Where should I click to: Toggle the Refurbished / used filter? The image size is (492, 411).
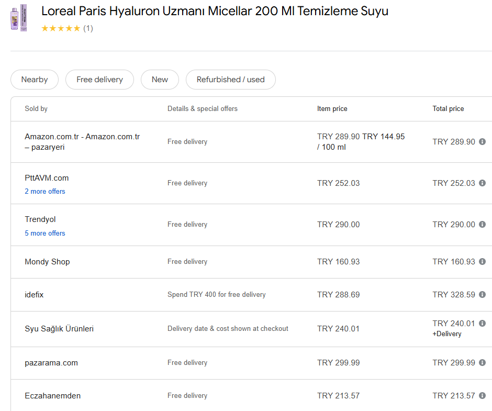pyautogui.click(x=231, y=80)
